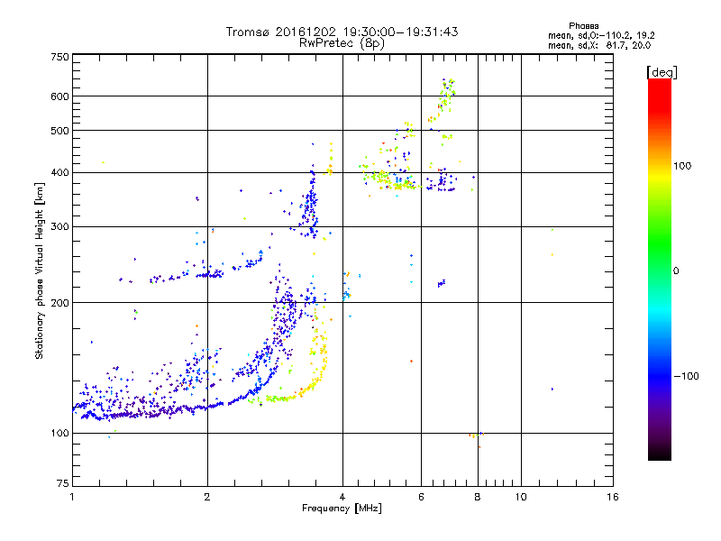Image resolution: width=721 pixels, height=541 pixels.
Task: Click the 'mean, sd,X: 81.7, 20.0' statistic
Action: (x=599, y=45)
